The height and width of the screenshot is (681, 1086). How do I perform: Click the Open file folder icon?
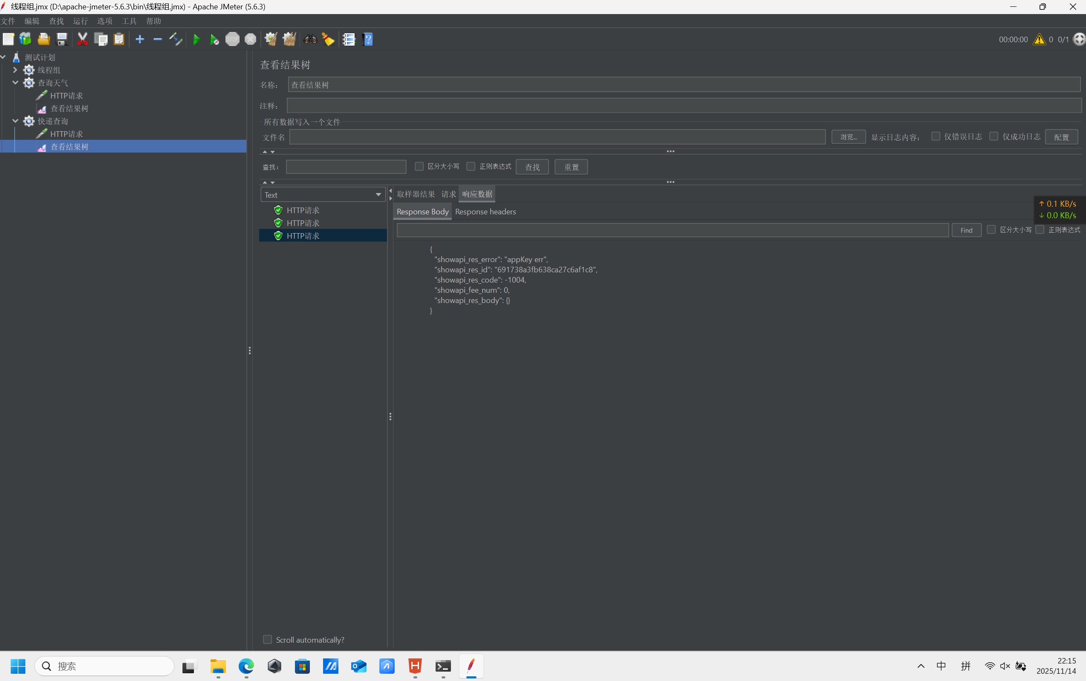pyautogui.click(x=44, y=40)
